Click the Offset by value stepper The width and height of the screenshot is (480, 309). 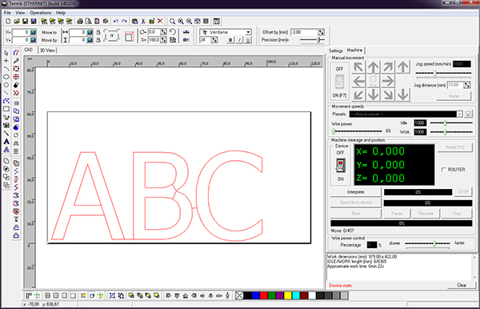(321, 32)
